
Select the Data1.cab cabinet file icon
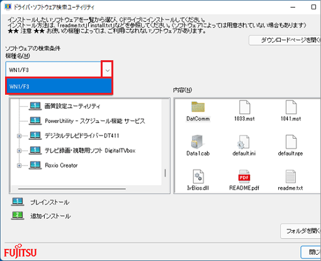tap(197, 142)
